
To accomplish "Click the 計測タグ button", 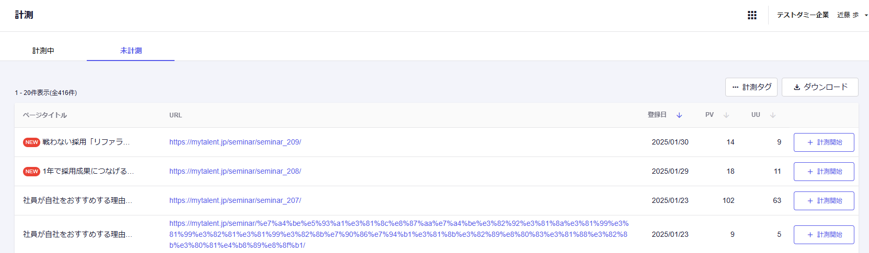I will click(x=751, y=87).
